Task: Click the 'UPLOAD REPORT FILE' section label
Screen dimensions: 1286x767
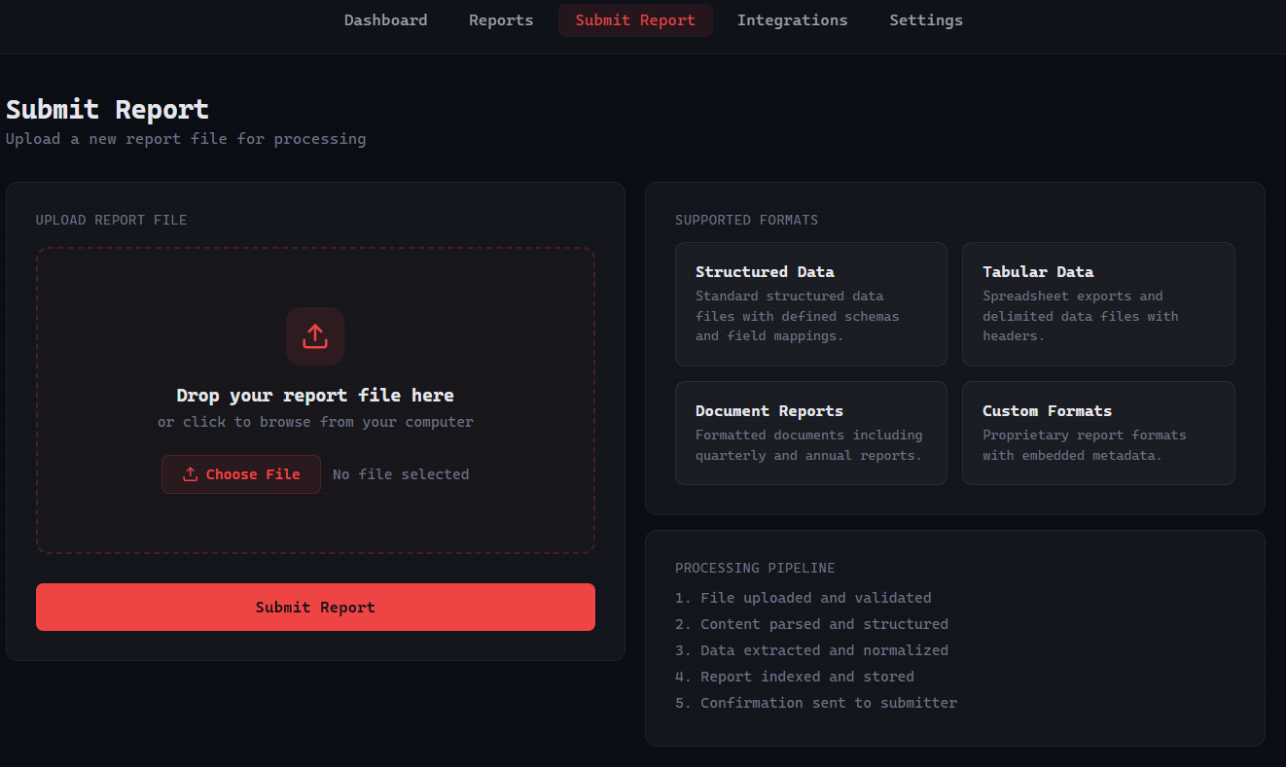Action: coord(111,220)
